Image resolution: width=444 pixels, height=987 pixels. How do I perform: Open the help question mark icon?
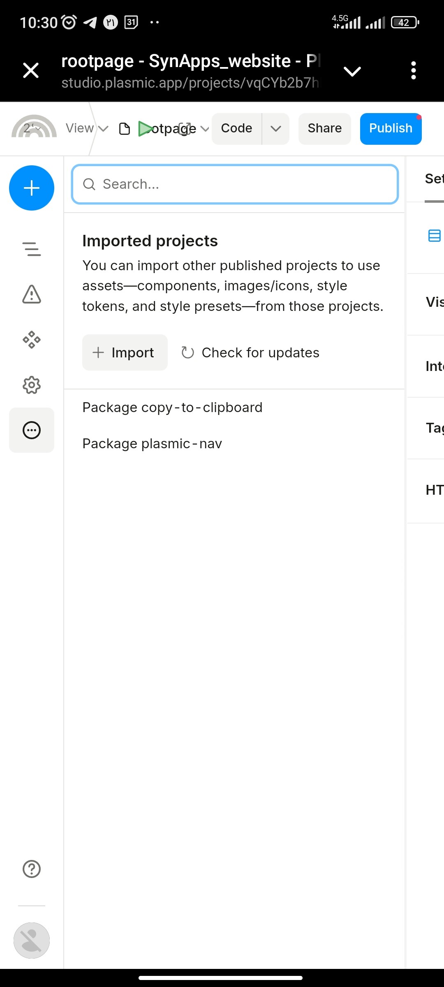tap(32, 869)
